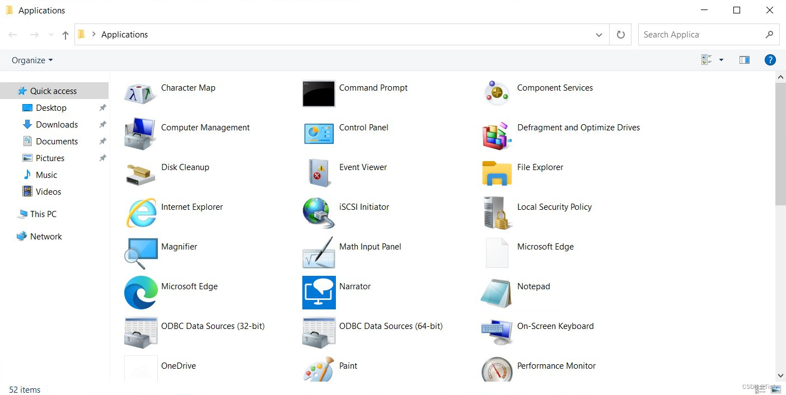Open the Math Input Panel icon
The image size is (786, 395).
click(319, 252)
